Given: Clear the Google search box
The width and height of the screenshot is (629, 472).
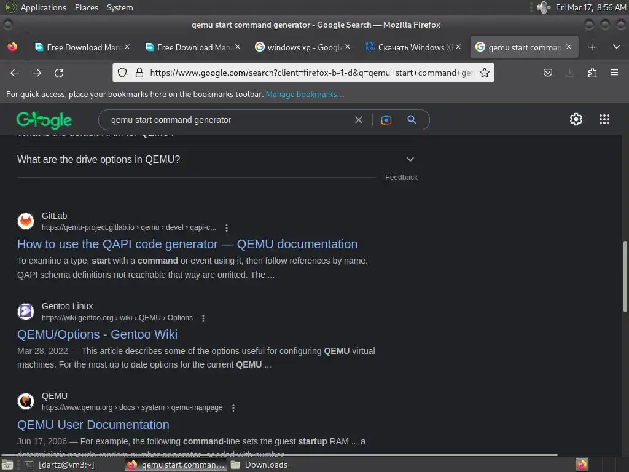Looking at the screenshot, I should [x=359, y=120].
